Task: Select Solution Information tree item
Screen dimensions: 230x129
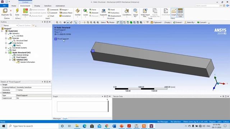Action: [28, 62]
